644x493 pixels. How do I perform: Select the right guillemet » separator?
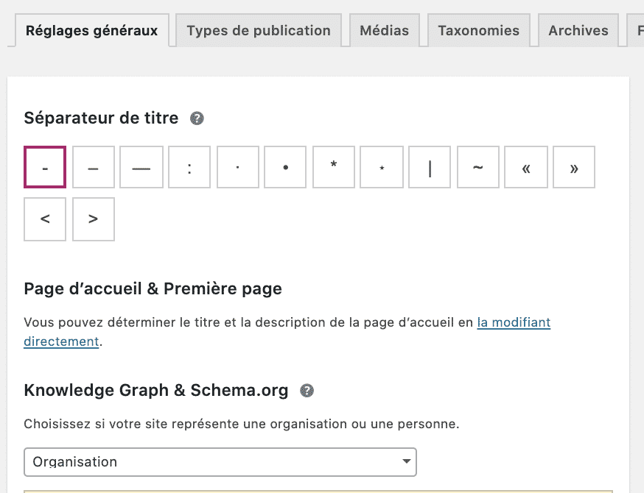pos(573,167)
